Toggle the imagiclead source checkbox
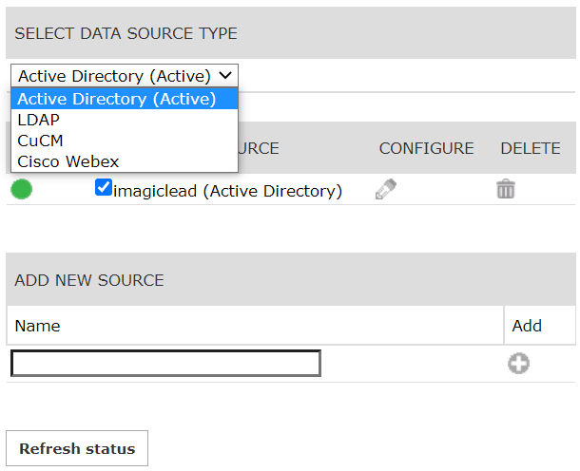Image resolution: width=580 pixels, height=471 pixels. coord(104,189)
